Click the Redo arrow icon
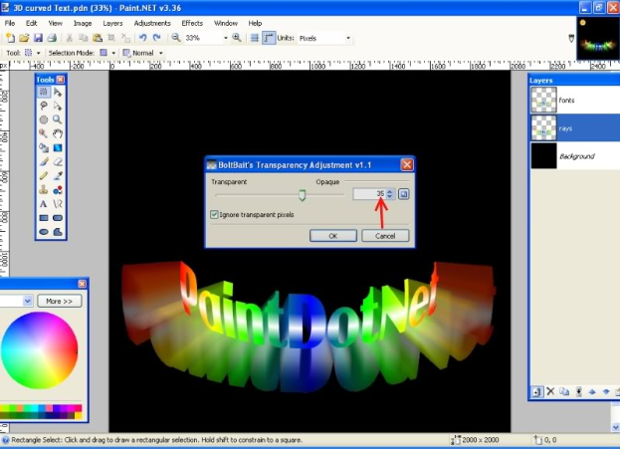This screenshot has width=620, height=449. pos(157,38)
